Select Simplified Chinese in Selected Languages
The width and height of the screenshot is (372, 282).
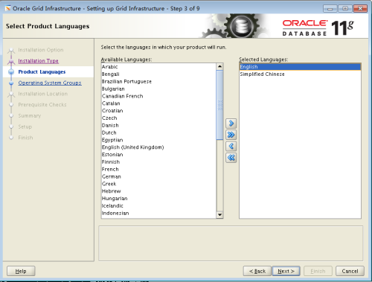coord(300,74)
